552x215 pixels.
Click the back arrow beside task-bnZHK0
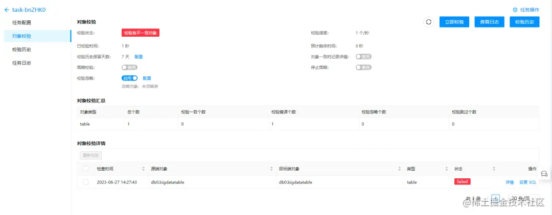point(7,10)
